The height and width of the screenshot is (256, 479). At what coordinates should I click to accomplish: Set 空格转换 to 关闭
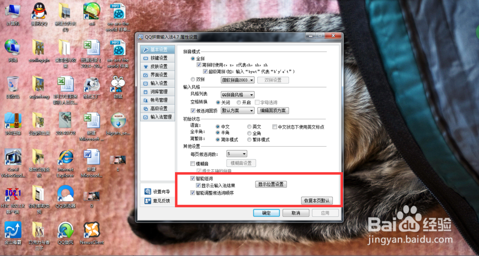(x=218, y=102)
